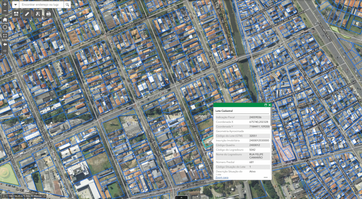Select the 'Ativo' status value
362x199 pixels.
(x=252, y=171)
